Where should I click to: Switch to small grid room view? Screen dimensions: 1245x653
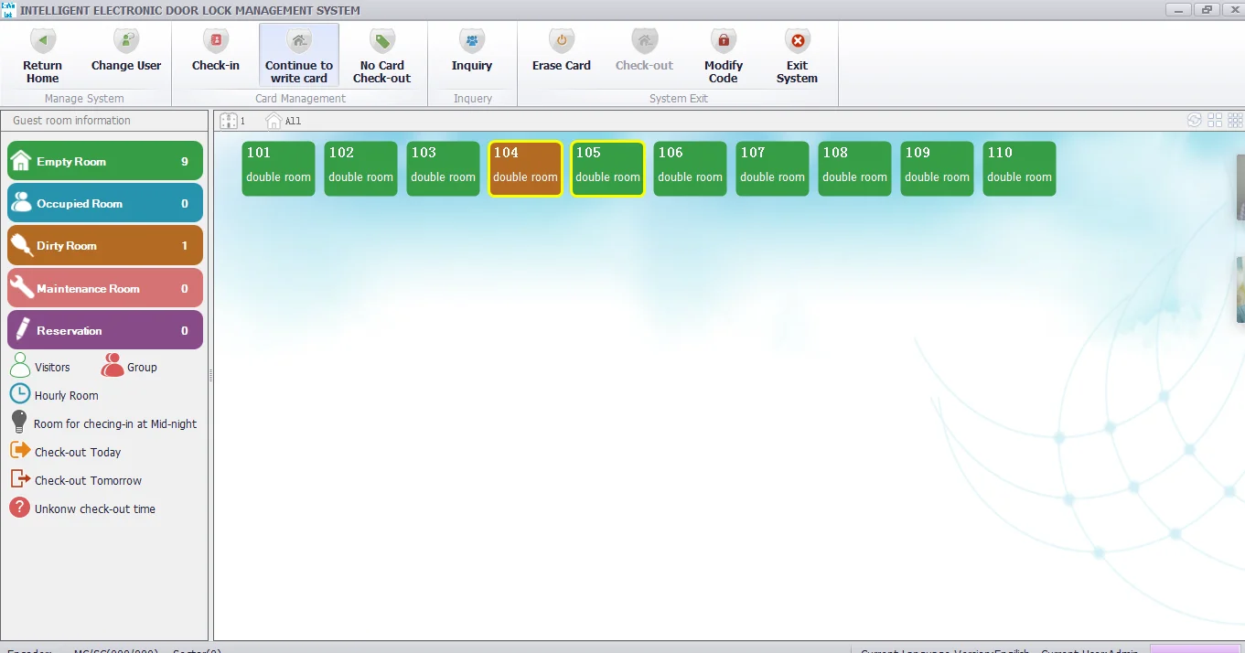pyautogui.click(x=1235, y=121)
